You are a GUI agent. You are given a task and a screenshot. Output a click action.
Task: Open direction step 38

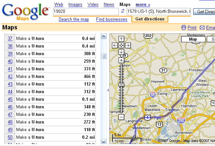(10, 46)
